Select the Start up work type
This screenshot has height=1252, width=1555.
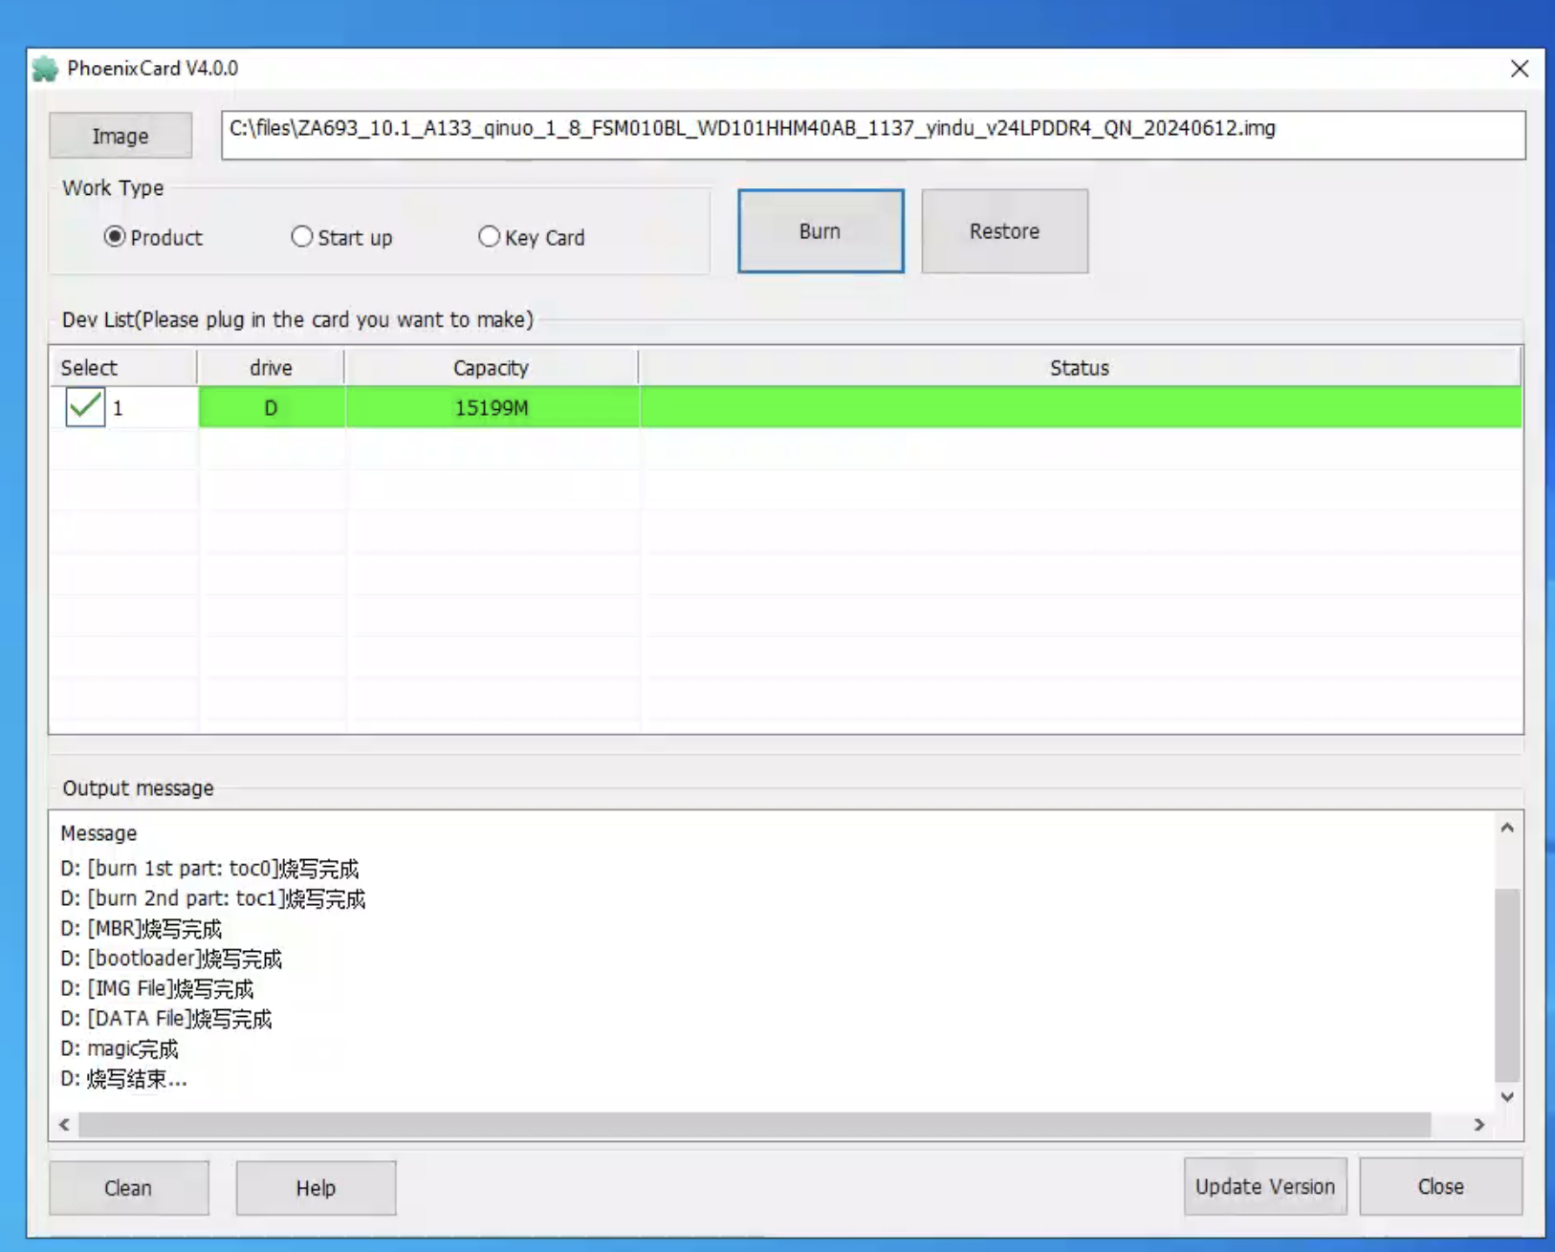click(302, 237)
